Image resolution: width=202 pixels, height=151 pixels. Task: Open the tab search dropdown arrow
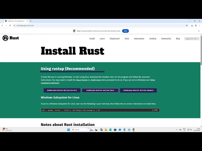pyautogui.click(x=2, y=21)
